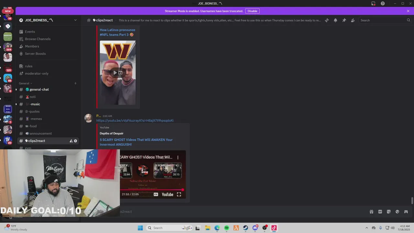The image size is (414, 233).
Task: Toggle the member list icon
Action: pos(353,20)
